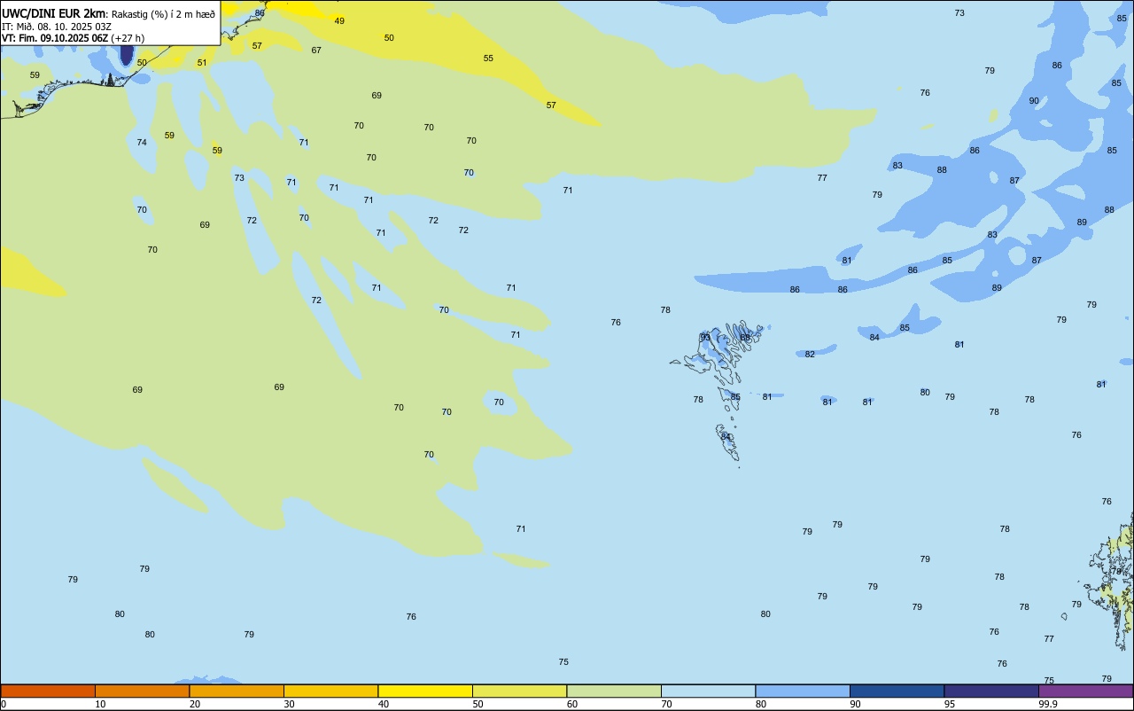This screenshot has width=1134, height=711.
Task: Select the 80–90 medium blue legend swatch
Action: 803,691
